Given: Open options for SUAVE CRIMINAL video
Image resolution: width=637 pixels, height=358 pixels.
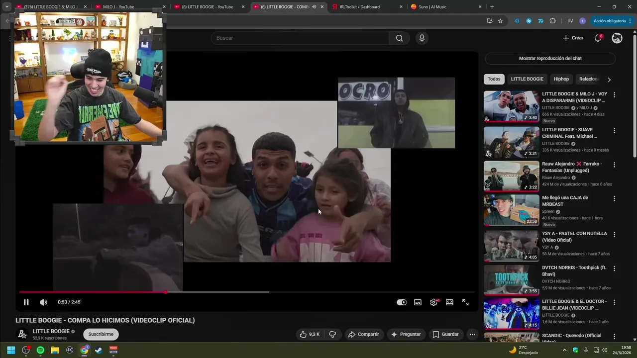Looking at the screenshot, I should click(614, 131).
